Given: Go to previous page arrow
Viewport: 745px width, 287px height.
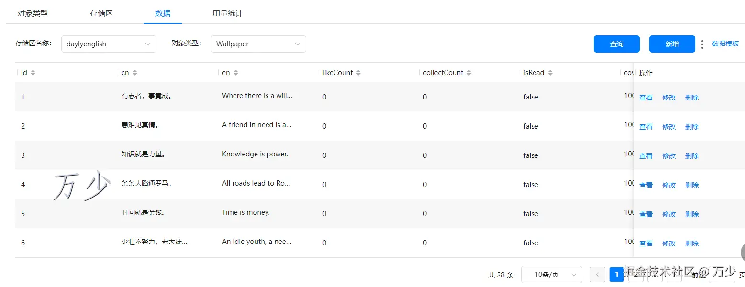Looking at the screenshot, I should pyautogui.click(x=598, y=275).
